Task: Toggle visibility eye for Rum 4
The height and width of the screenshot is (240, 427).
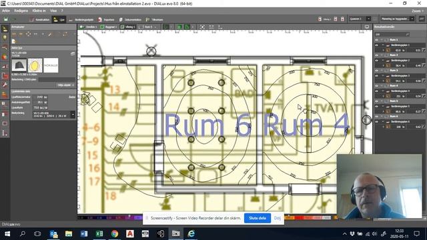Action: [x=376, y=86]
